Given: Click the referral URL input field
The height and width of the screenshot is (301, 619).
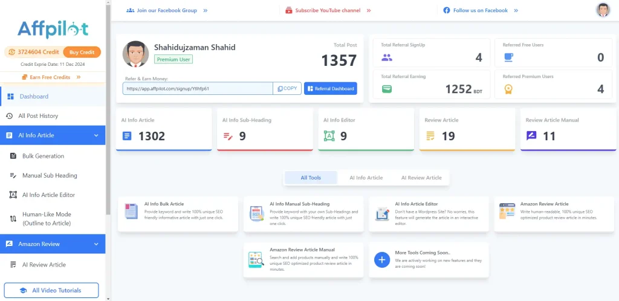Looking at the screenshot, I should pos(198,88).
